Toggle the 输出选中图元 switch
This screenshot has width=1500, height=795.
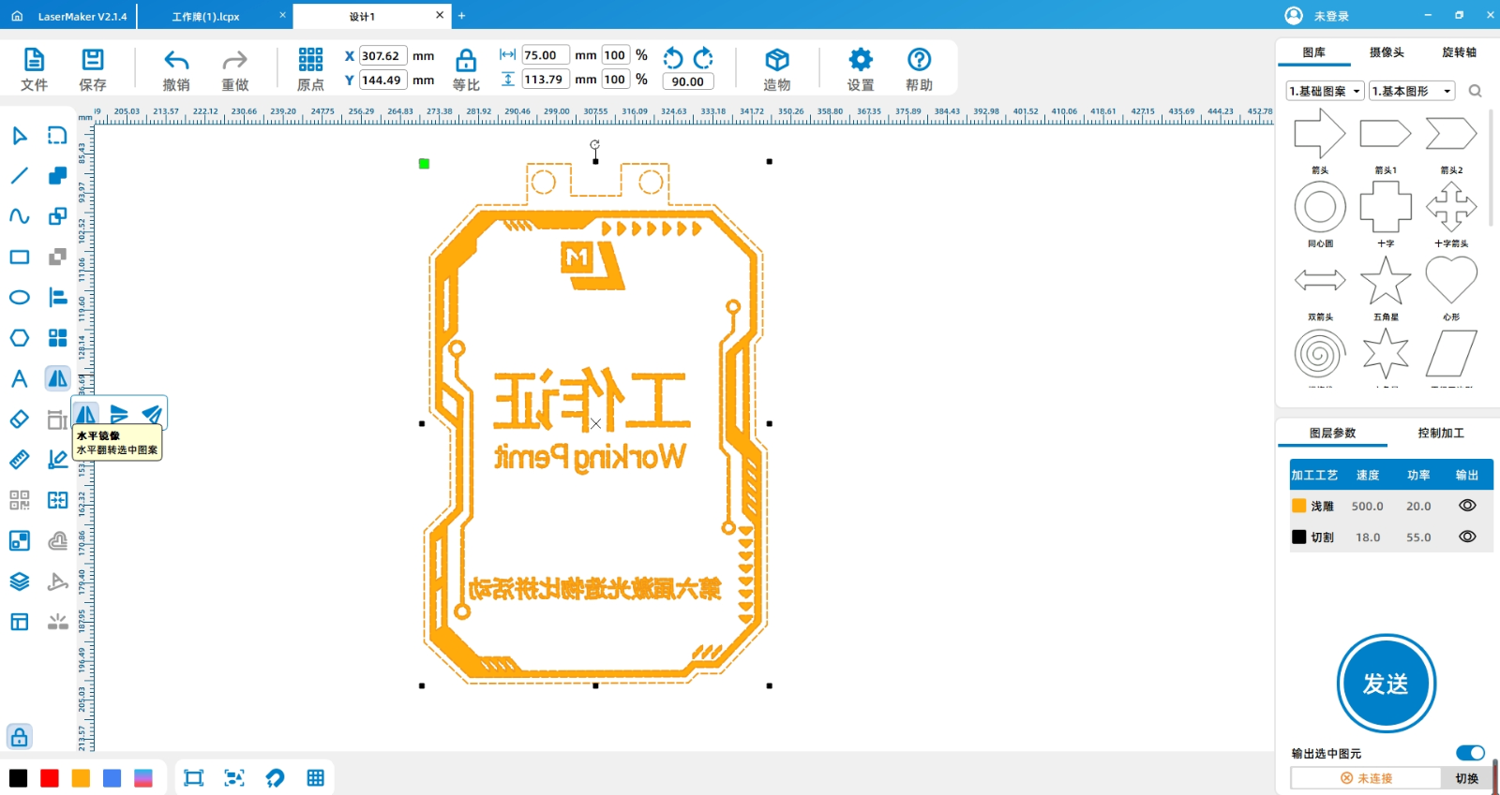click(x=1470, y=753)
